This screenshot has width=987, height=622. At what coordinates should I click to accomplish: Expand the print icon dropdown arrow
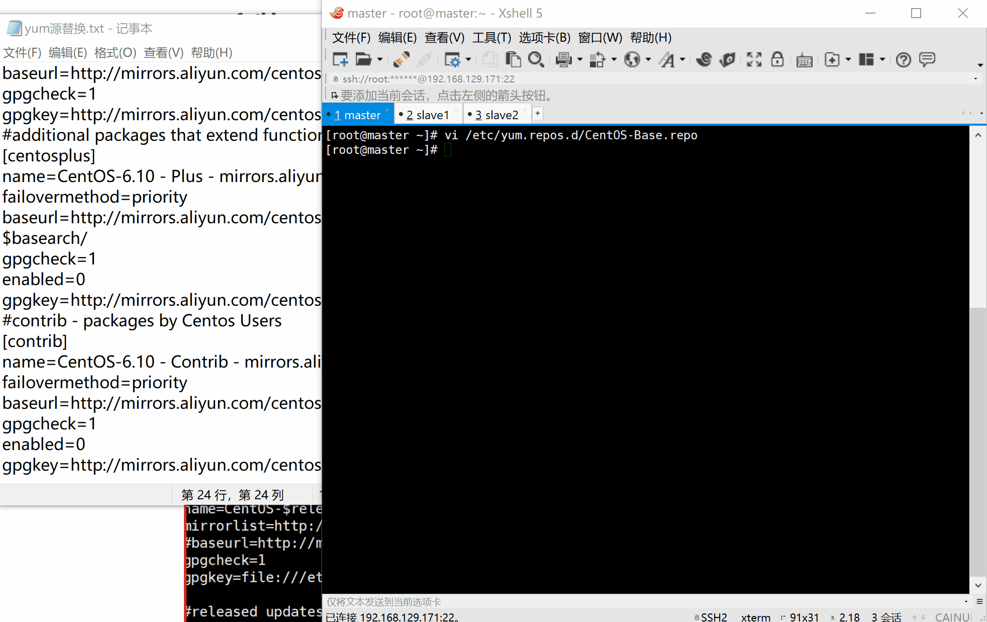click(580, 60)
